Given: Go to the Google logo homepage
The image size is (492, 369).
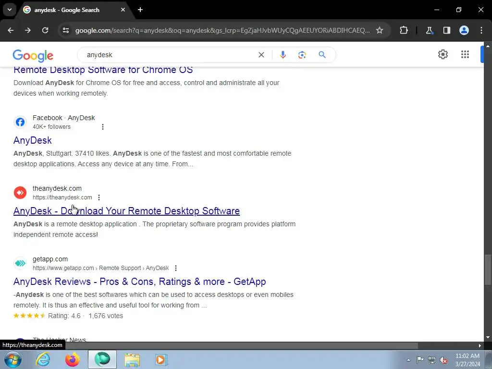Looking at the screenshot, I should [x=33, y=56].
